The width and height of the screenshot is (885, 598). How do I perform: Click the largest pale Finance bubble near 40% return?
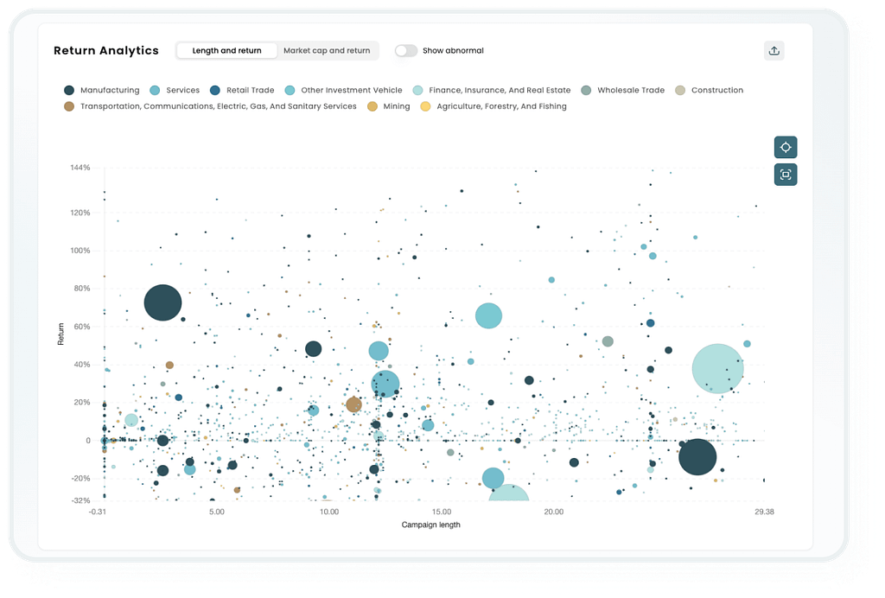pyautogui.click(x=717, y=368)
